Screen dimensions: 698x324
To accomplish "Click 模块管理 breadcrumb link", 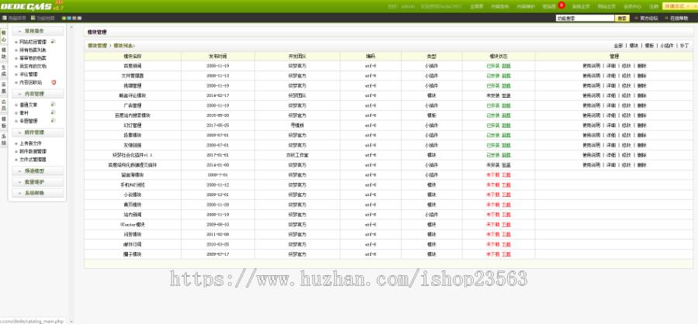I will tap(97, 46).
